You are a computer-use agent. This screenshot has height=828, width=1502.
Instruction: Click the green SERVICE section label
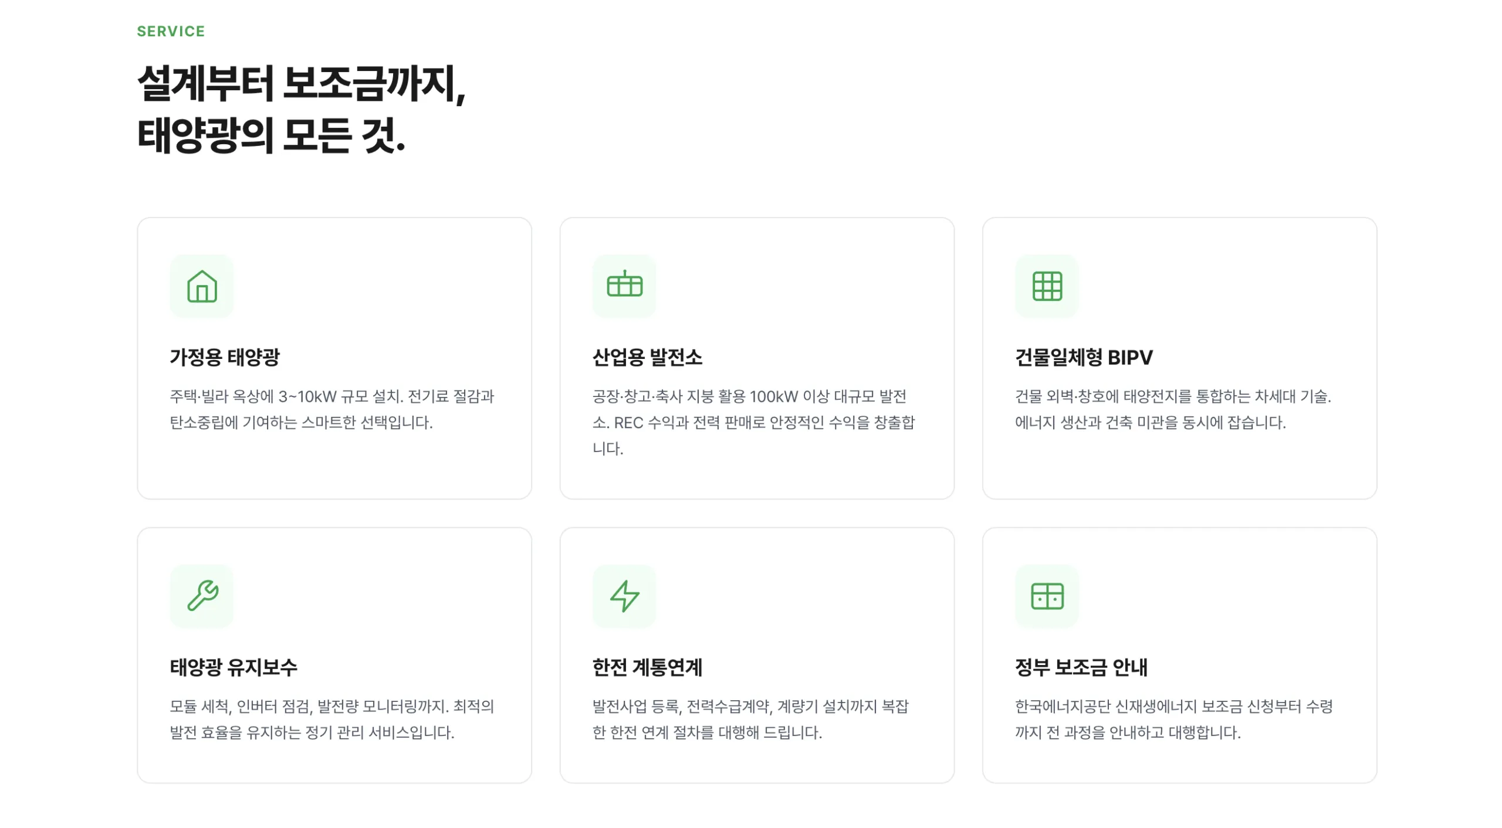point(171,31)
